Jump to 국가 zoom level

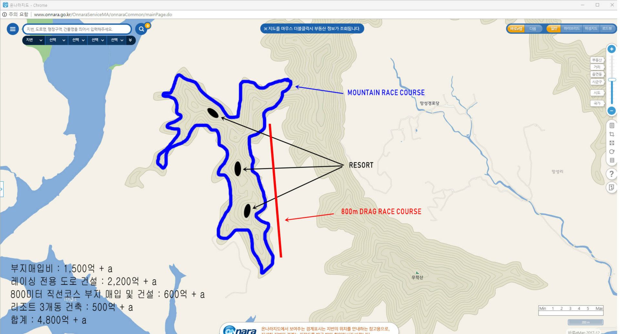(x=597, y=103)
